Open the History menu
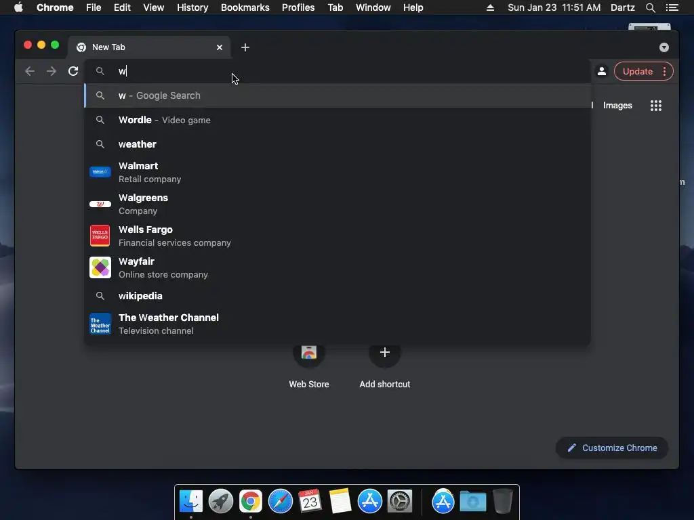 (x=192, y=7)
